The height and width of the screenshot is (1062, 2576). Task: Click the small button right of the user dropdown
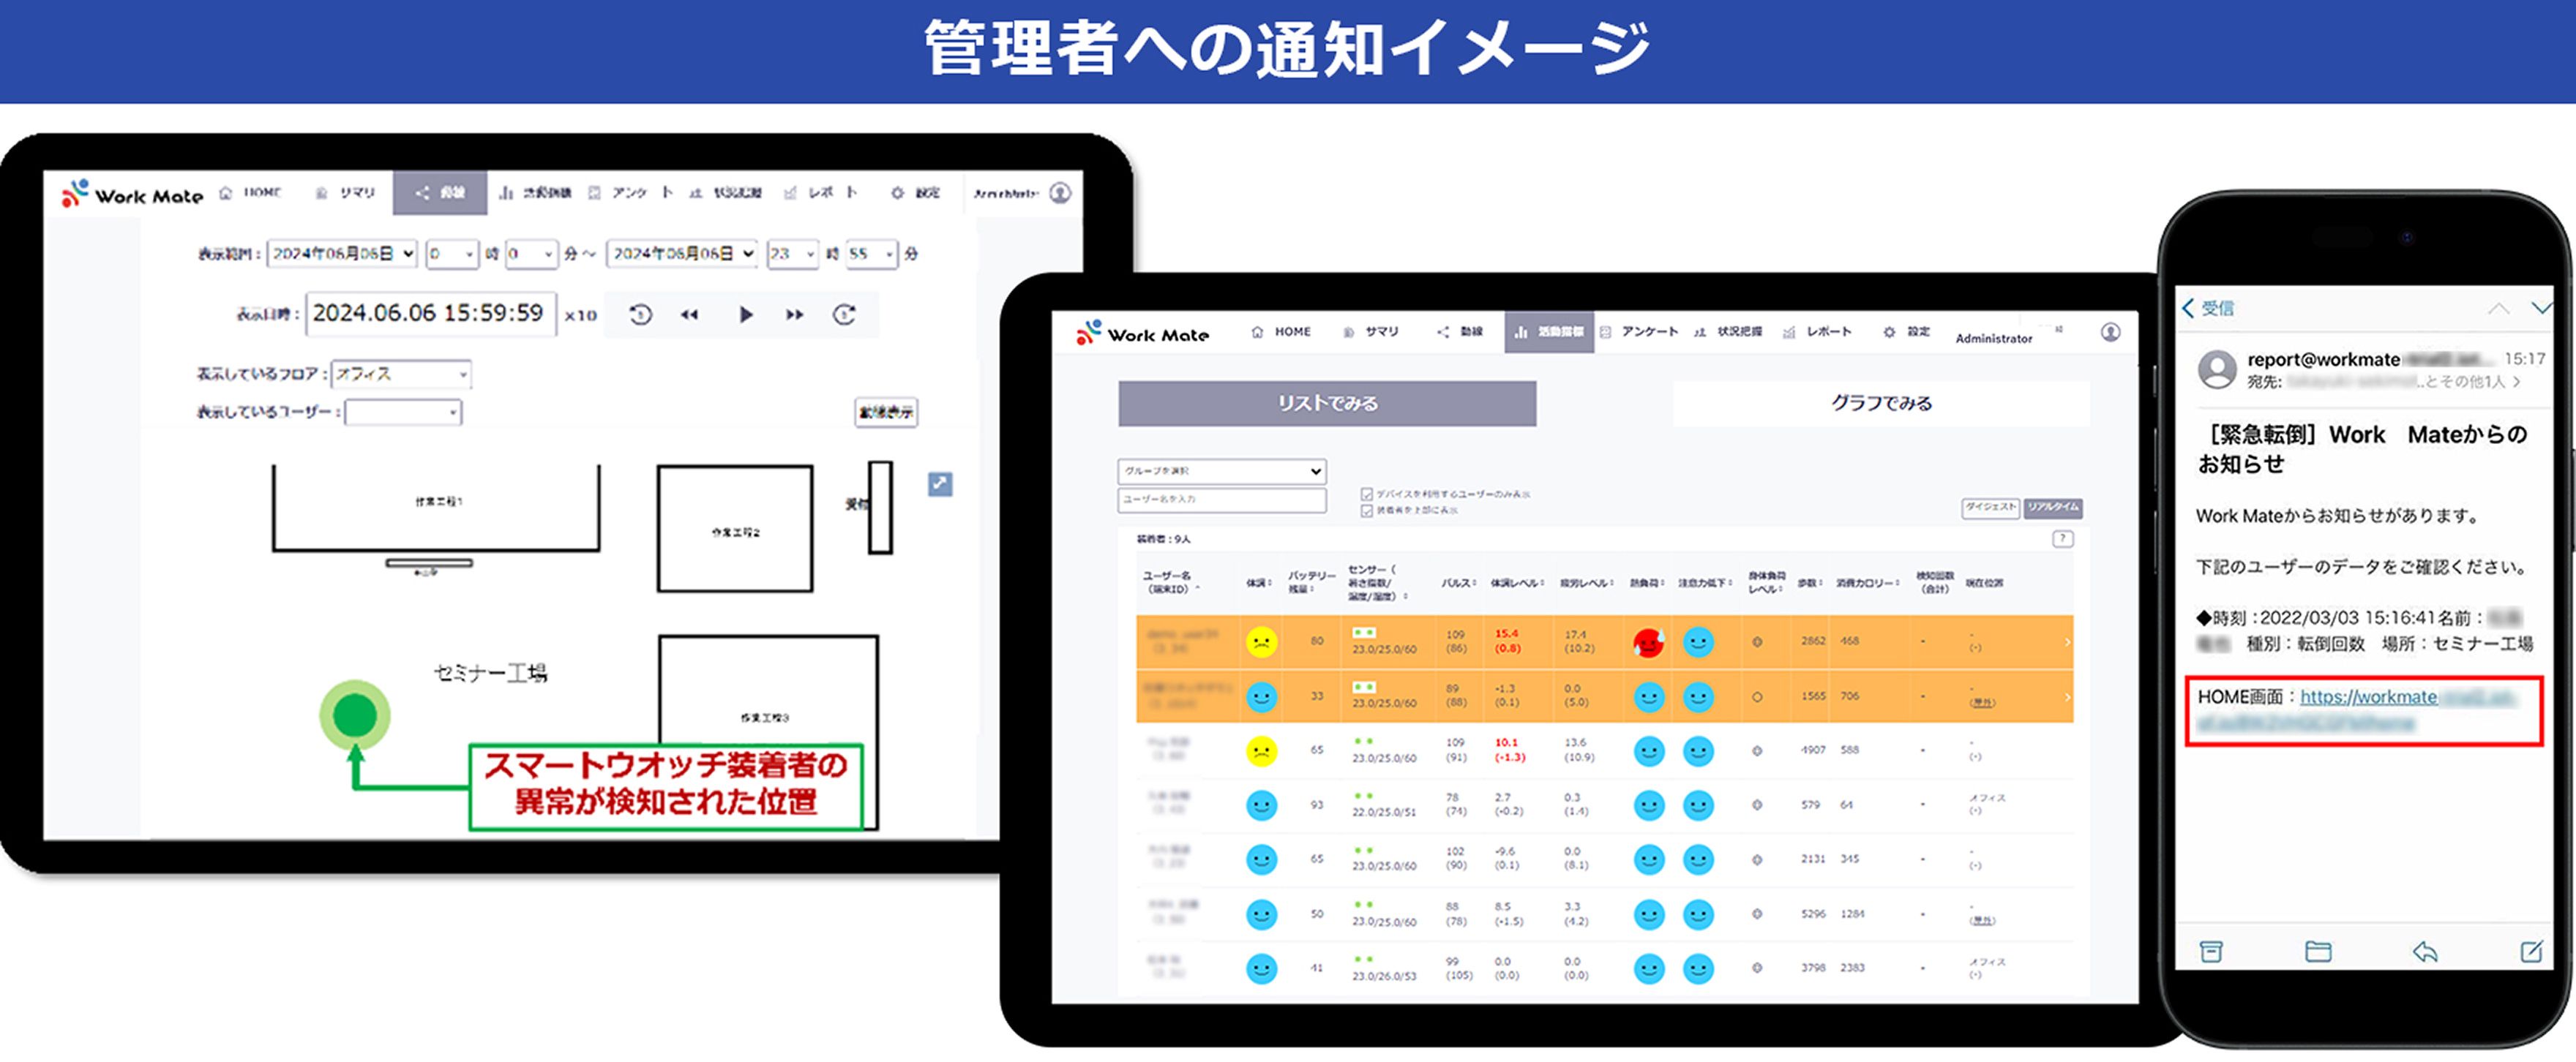coord(886,412)
